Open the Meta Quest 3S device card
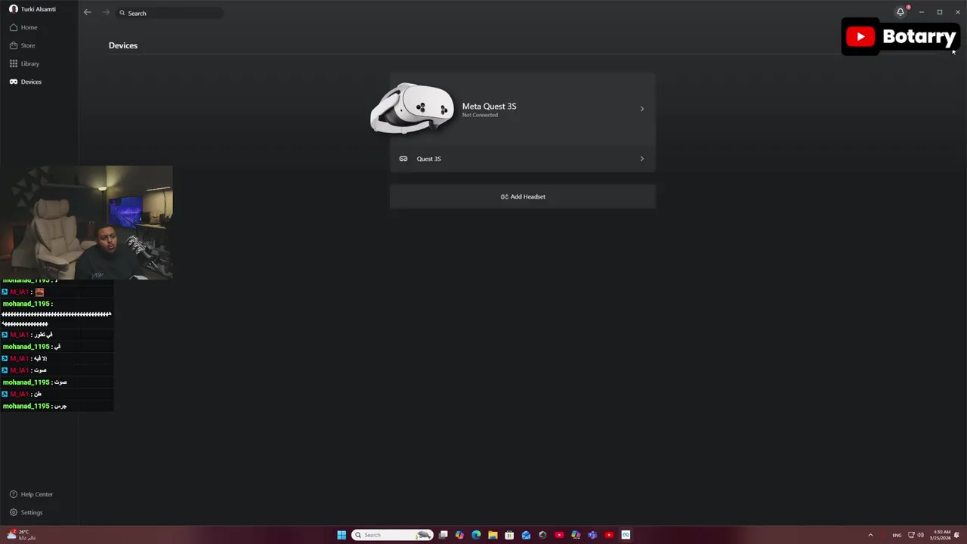Screen dimensions: 967x544 522,109
